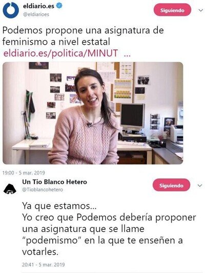
Task: Click the @Tioblancohetero handle
Action: (43, 189)
